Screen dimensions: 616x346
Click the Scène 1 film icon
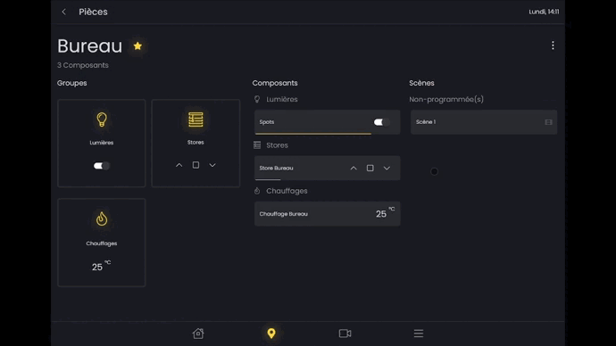coord(548,122)
